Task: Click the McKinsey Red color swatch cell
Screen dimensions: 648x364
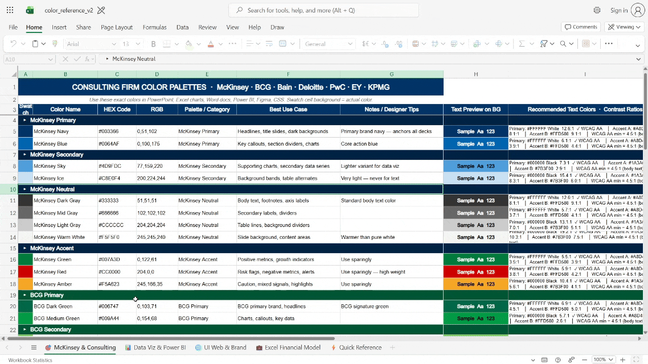Action: click(25, 272)
